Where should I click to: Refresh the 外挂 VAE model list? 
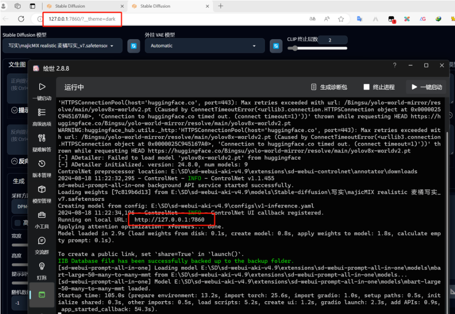click(275, 46)
